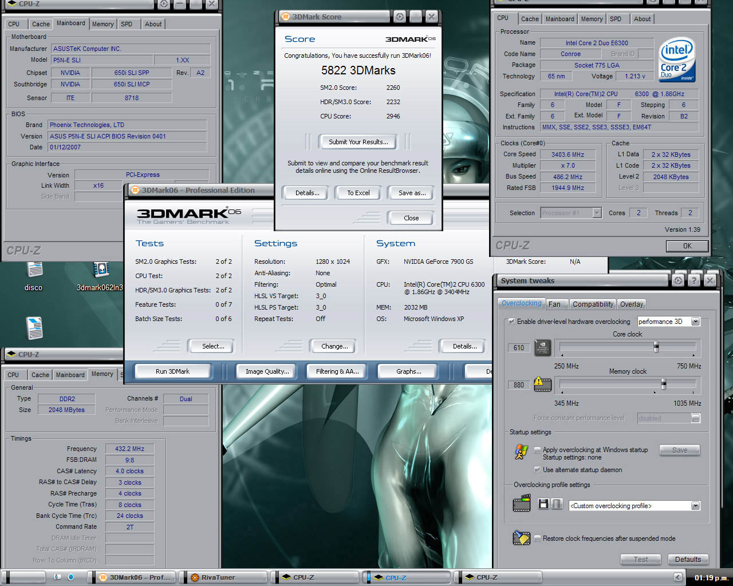Open the performance 3D dropdown

coord(695,322)
